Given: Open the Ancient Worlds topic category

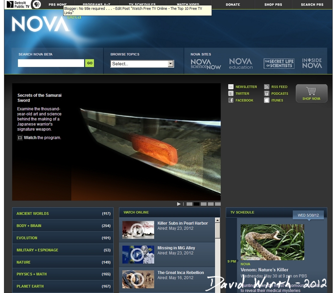Looking at the screenshot, I should tap(63, 213).
